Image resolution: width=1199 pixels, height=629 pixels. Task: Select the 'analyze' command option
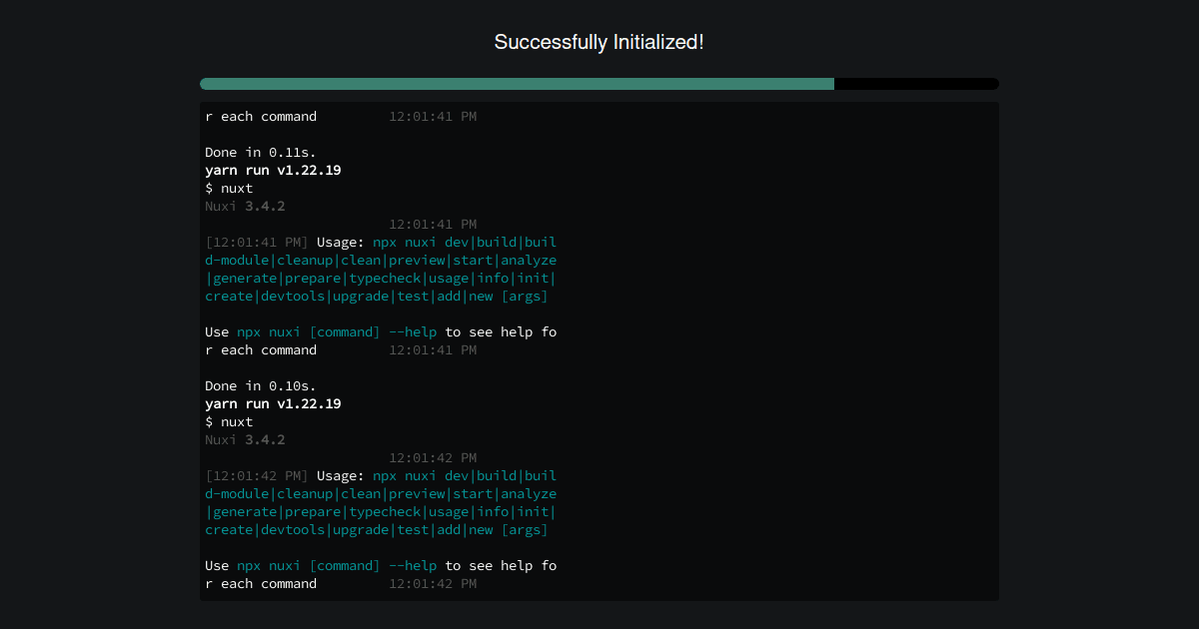(x=530, y=260)
